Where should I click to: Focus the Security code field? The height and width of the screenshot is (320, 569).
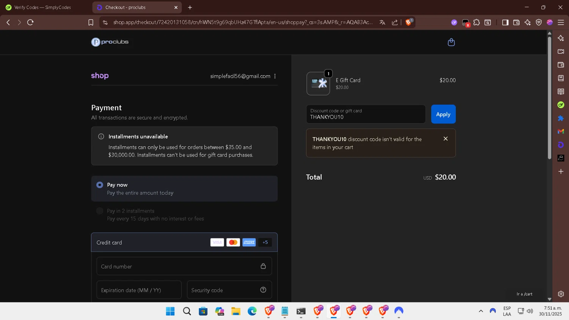tap(229, 290)
